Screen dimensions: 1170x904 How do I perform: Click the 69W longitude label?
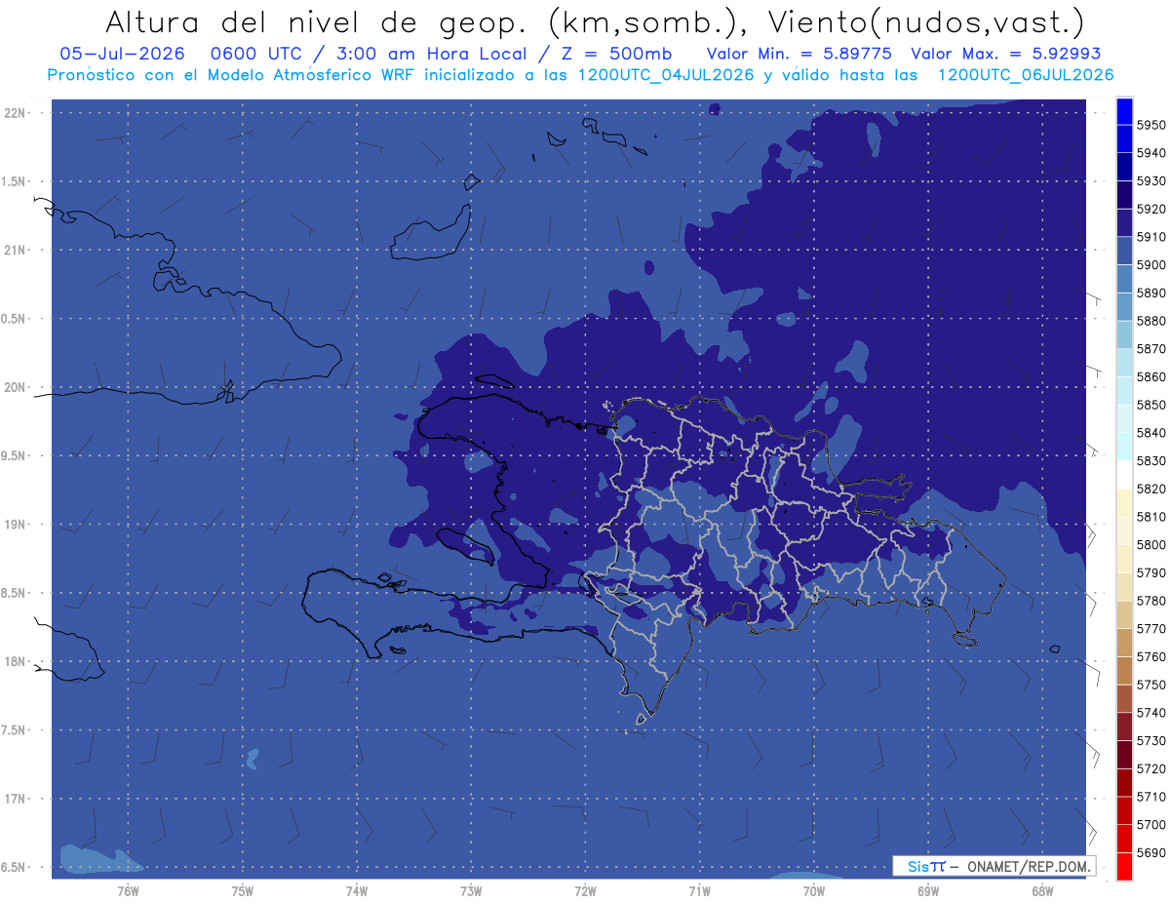[928, 891]
